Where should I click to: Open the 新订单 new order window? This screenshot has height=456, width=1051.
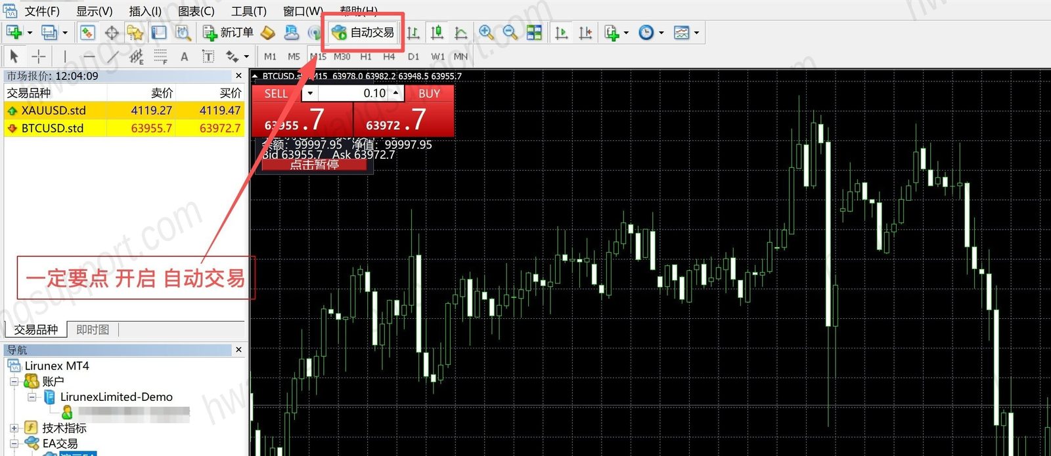click(228, 32)
